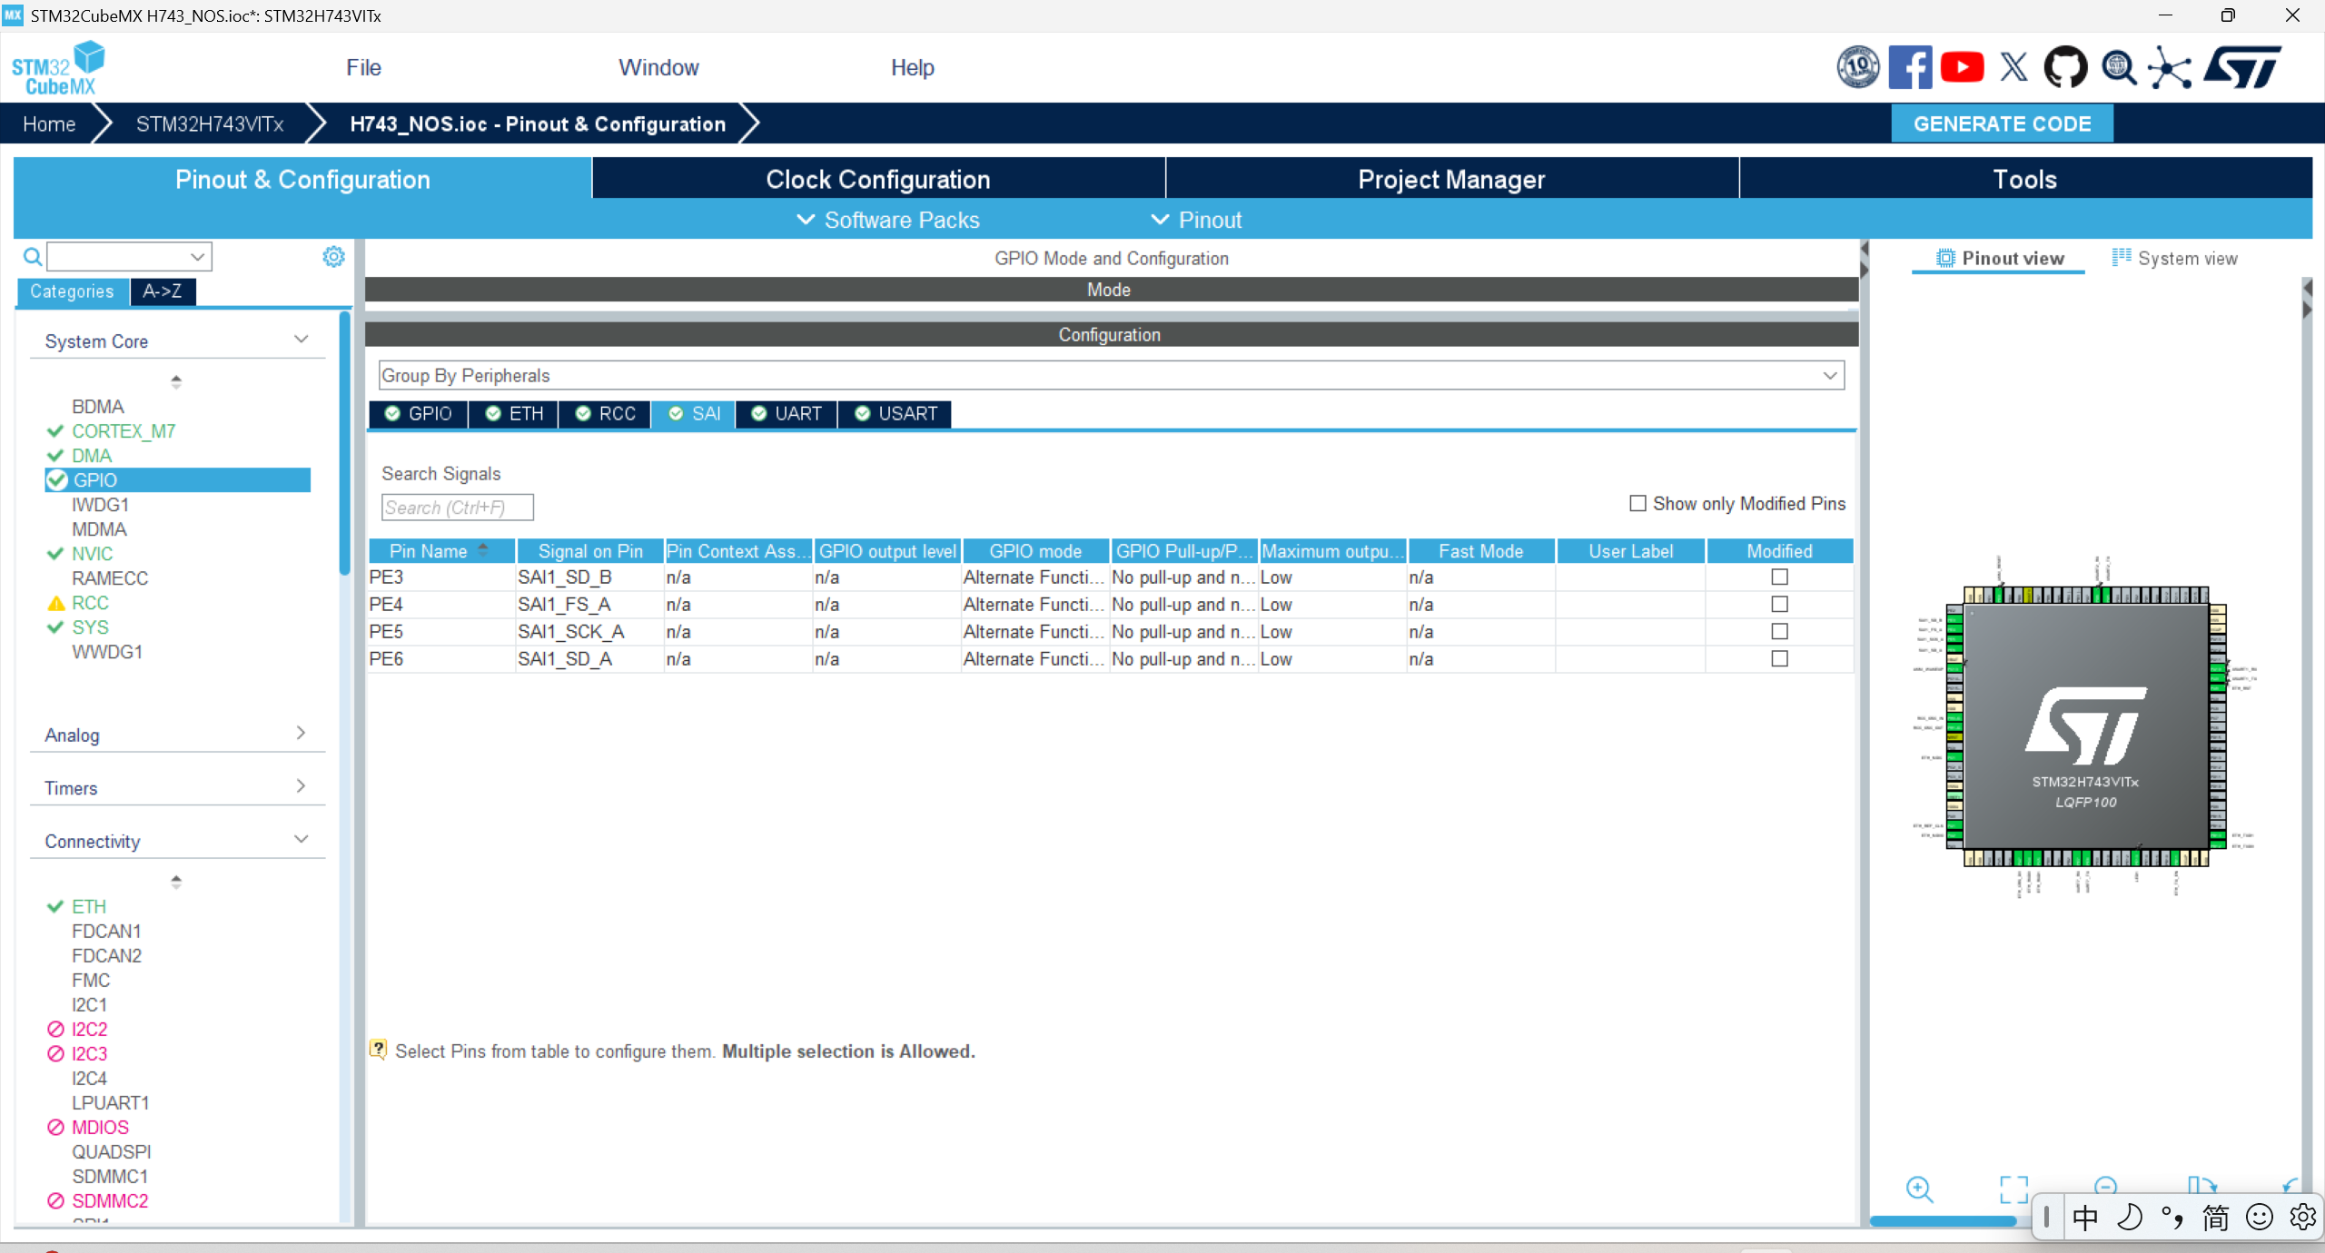Open the Pinout dropdown menu
The image size is (2325, 1253).
coord(1196,220)
